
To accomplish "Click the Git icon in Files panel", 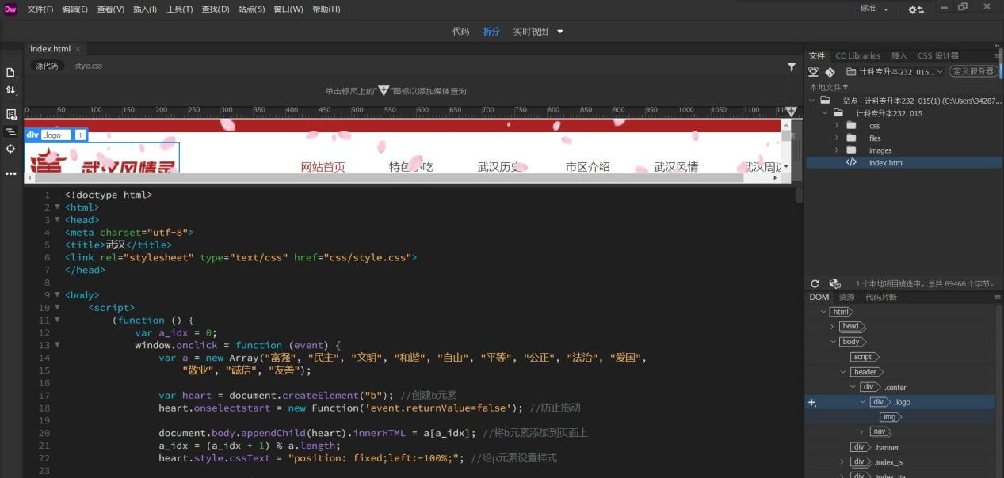I will 830,72.
